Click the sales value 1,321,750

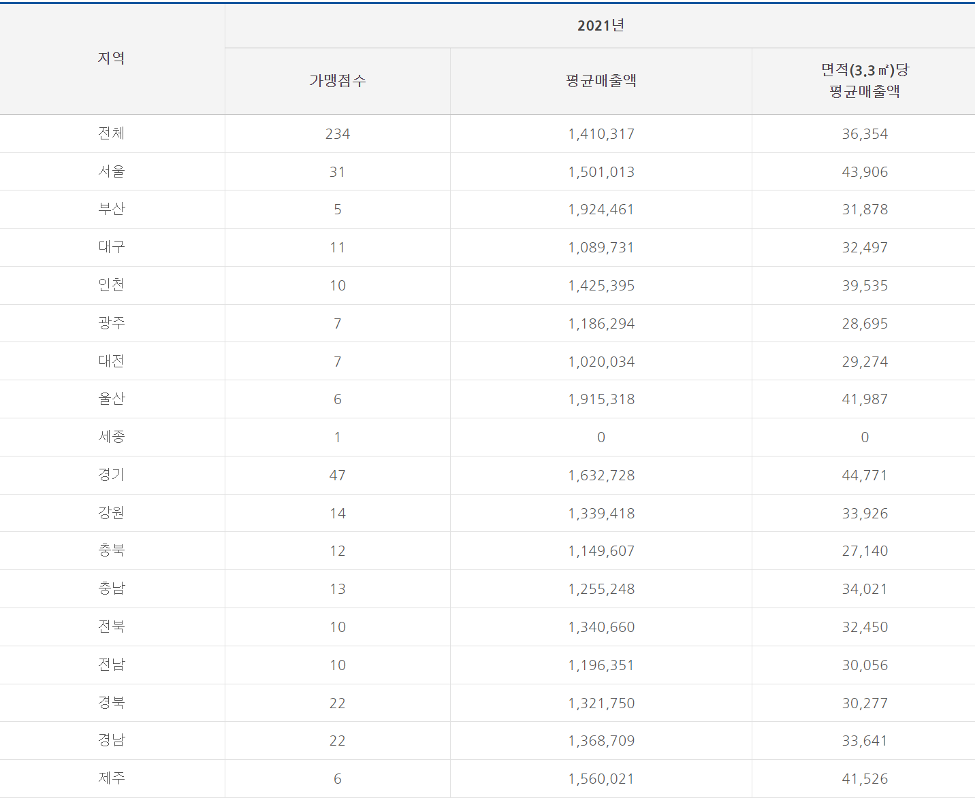[601, 703]
